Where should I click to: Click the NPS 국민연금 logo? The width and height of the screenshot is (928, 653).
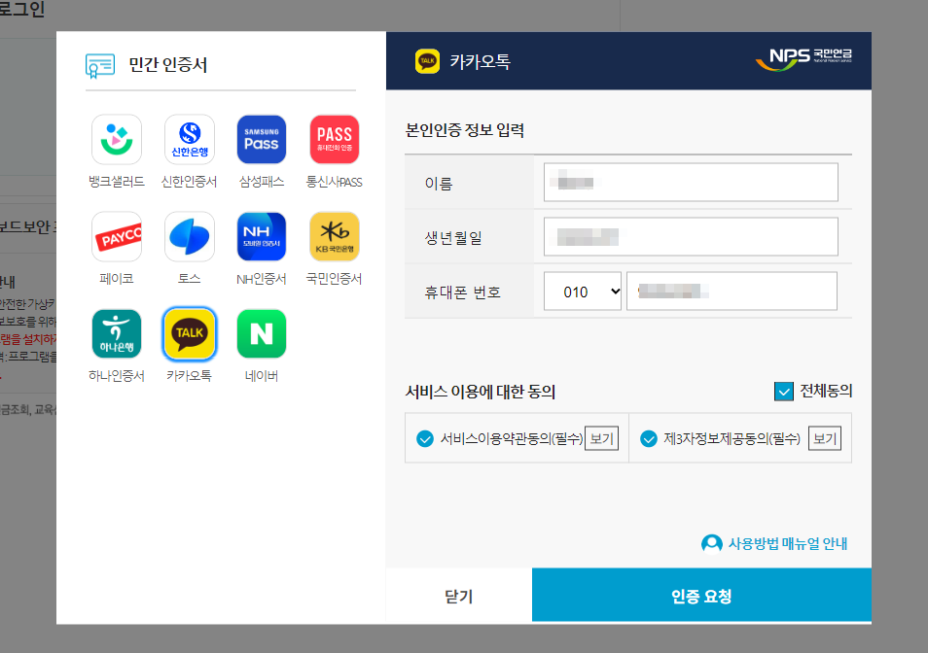pyautogui.click(x=803, y=58)
